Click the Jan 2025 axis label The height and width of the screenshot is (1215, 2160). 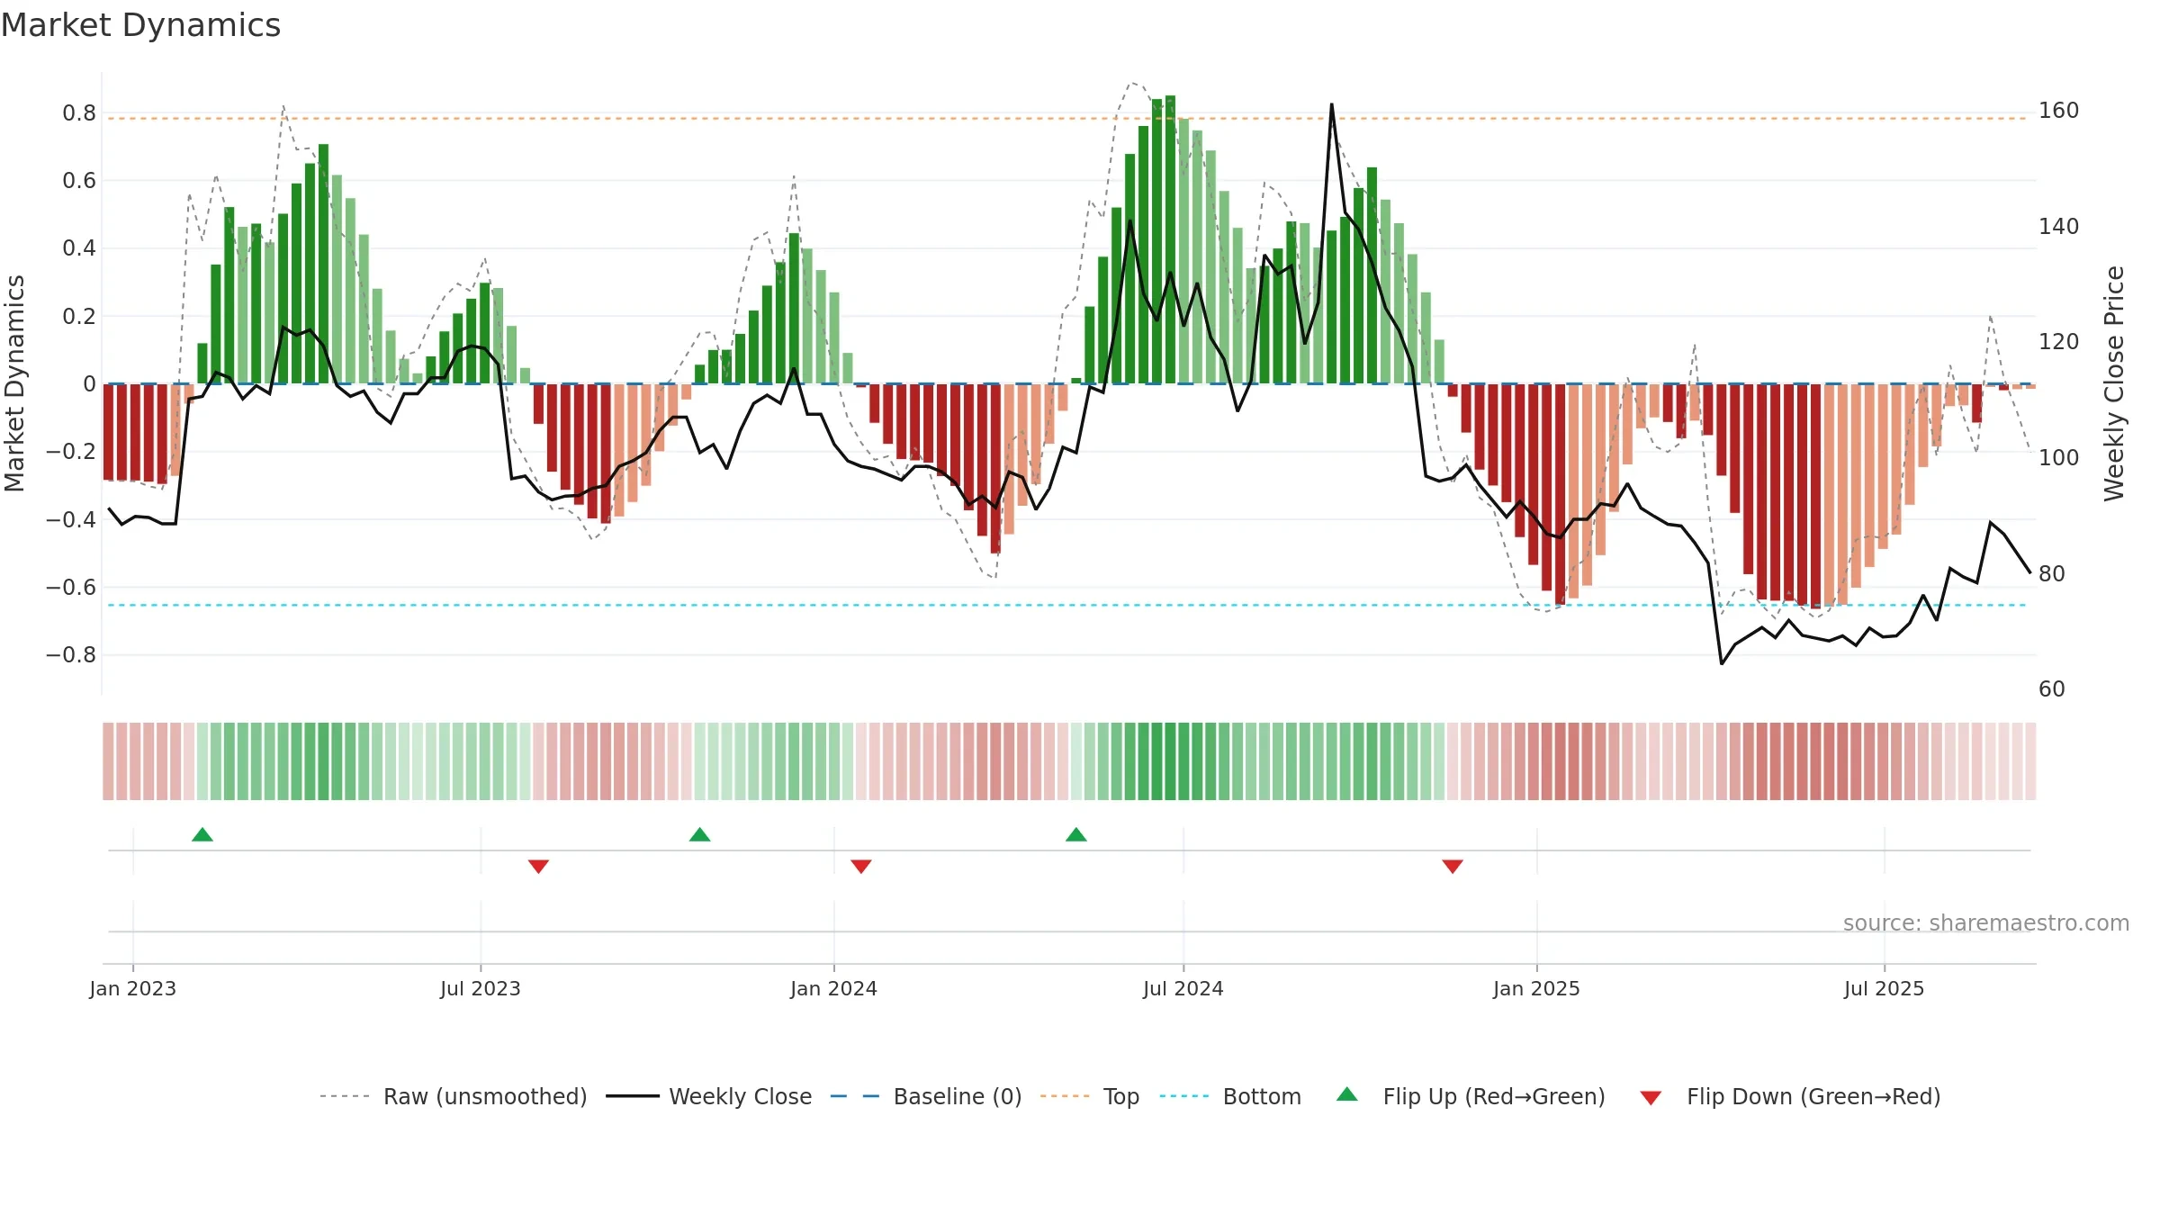pos(1536,988)
